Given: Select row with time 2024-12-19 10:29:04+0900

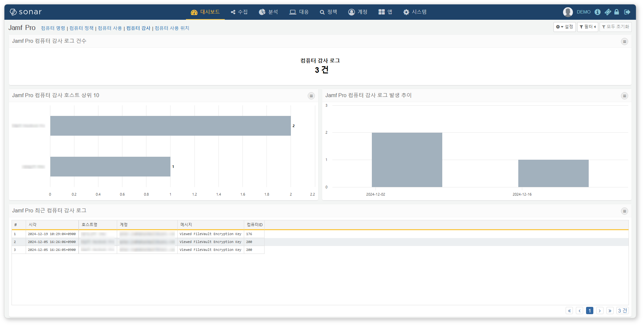Looking at the screenshot, I should (320, 234).
